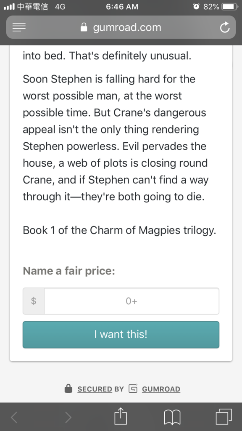Tap the Share icon in bottom toolbar
The width and height of the screenshot is (242, 431).
click(x=121, y=416)
